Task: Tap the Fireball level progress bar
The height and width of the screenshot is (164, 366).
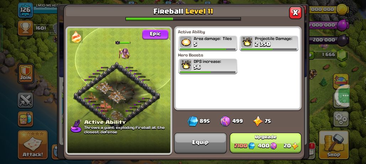Action: coord(183,19)
